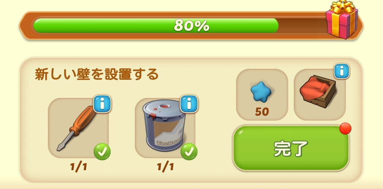Open info for the wooden crate reward

click(x=342, y=71)
